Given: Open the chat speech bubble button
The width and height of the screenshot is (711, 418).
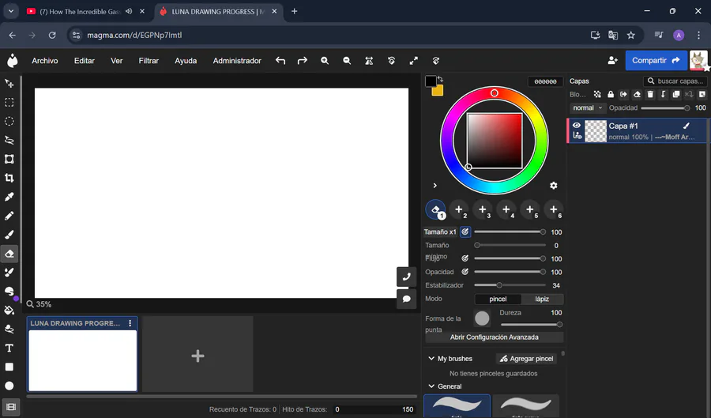Looking at the screenshot, I should pyautogui.click(x=407, y=299).
